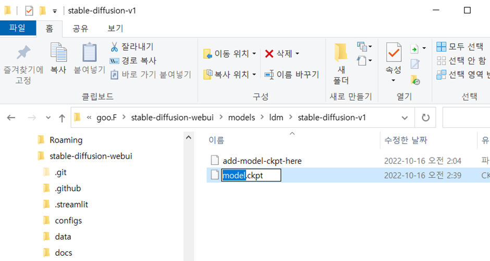This screenshot has height=261, width=490.
Task: Open quick access toolbar customize arrow
Action: click(55, 11)
